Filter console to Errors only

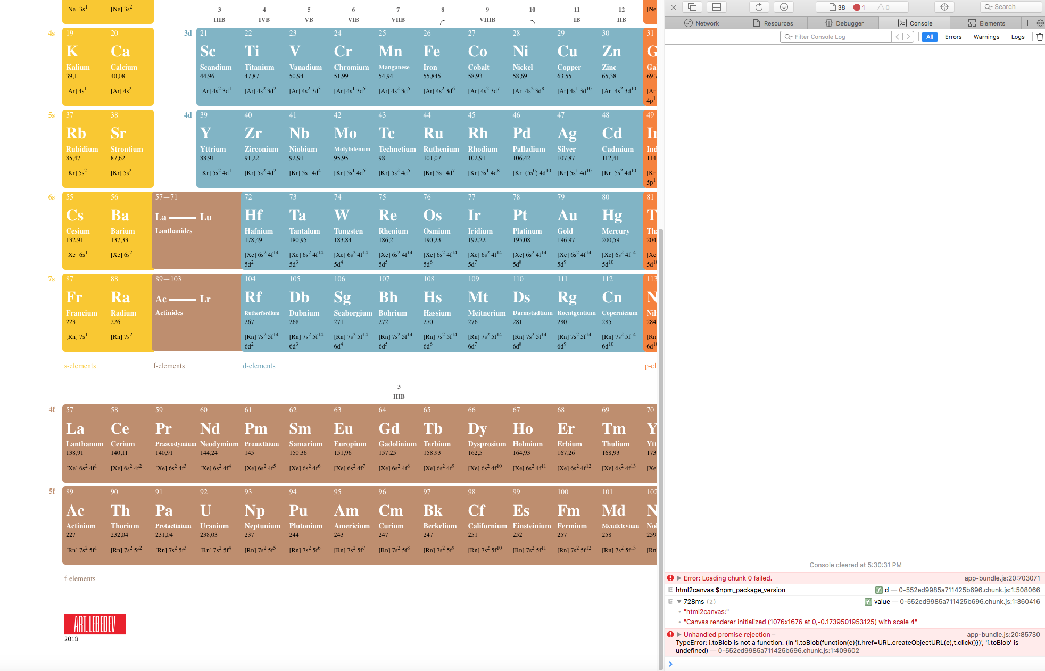coord(953,37)
